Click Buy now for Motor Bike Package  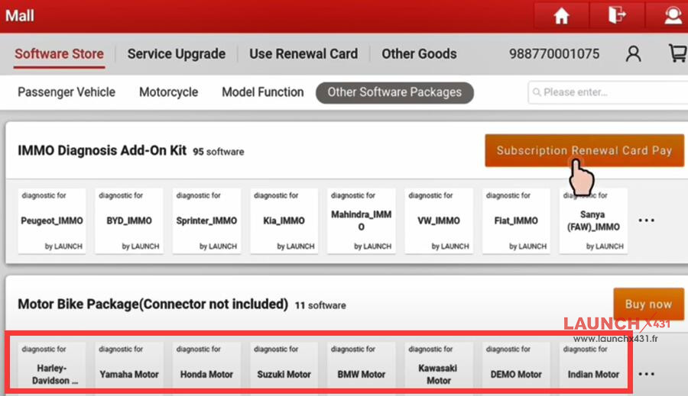point(648,304)
